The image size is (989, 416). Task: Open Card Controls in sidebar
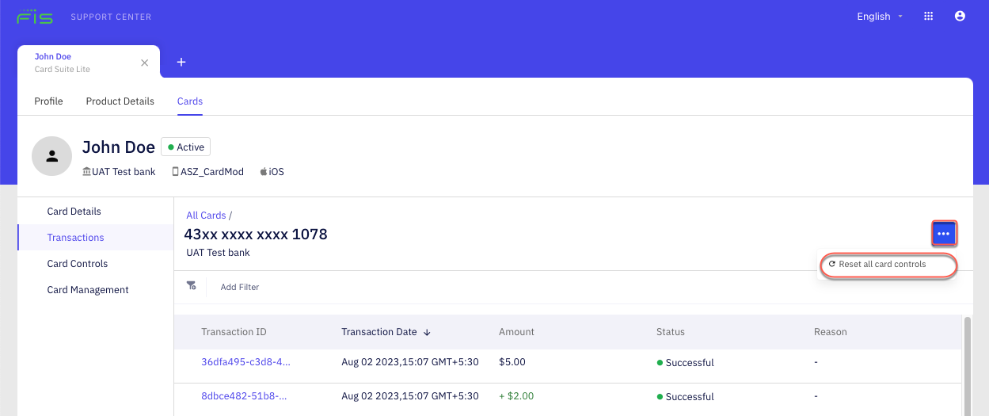77,264
